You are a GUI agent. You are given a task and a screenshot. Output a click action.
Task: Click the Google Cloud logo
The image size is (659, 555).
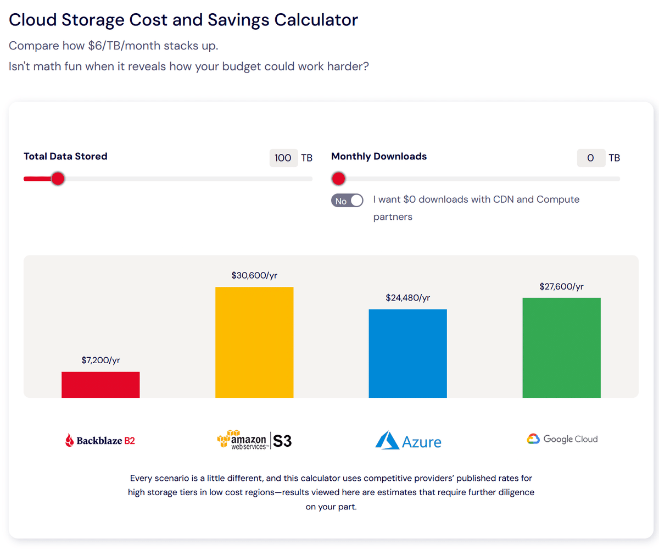[562, 439]
